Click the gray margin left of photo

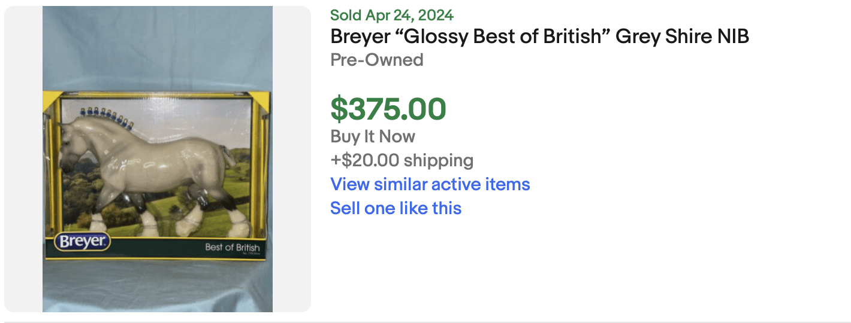point(23,159)
